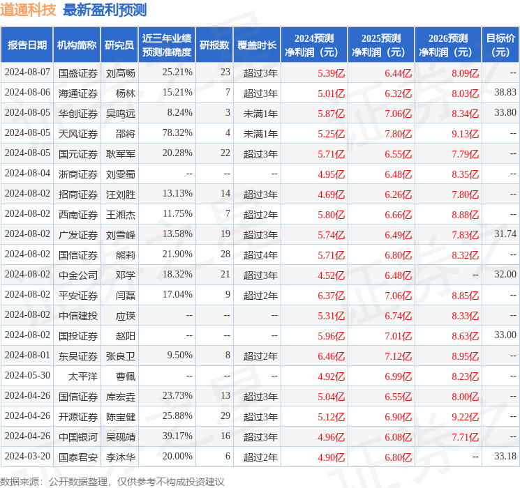The width and height of the screenshot is (520, 488).
Task: Click analyst name 刘雯蜀
Action: pyautogui.click(x=121, y=174)
